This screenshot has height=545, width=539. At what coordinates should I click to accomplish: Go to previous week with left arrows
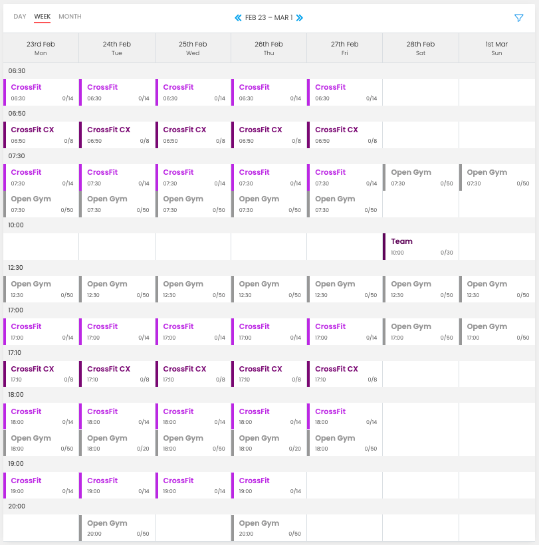coord(238,18)
